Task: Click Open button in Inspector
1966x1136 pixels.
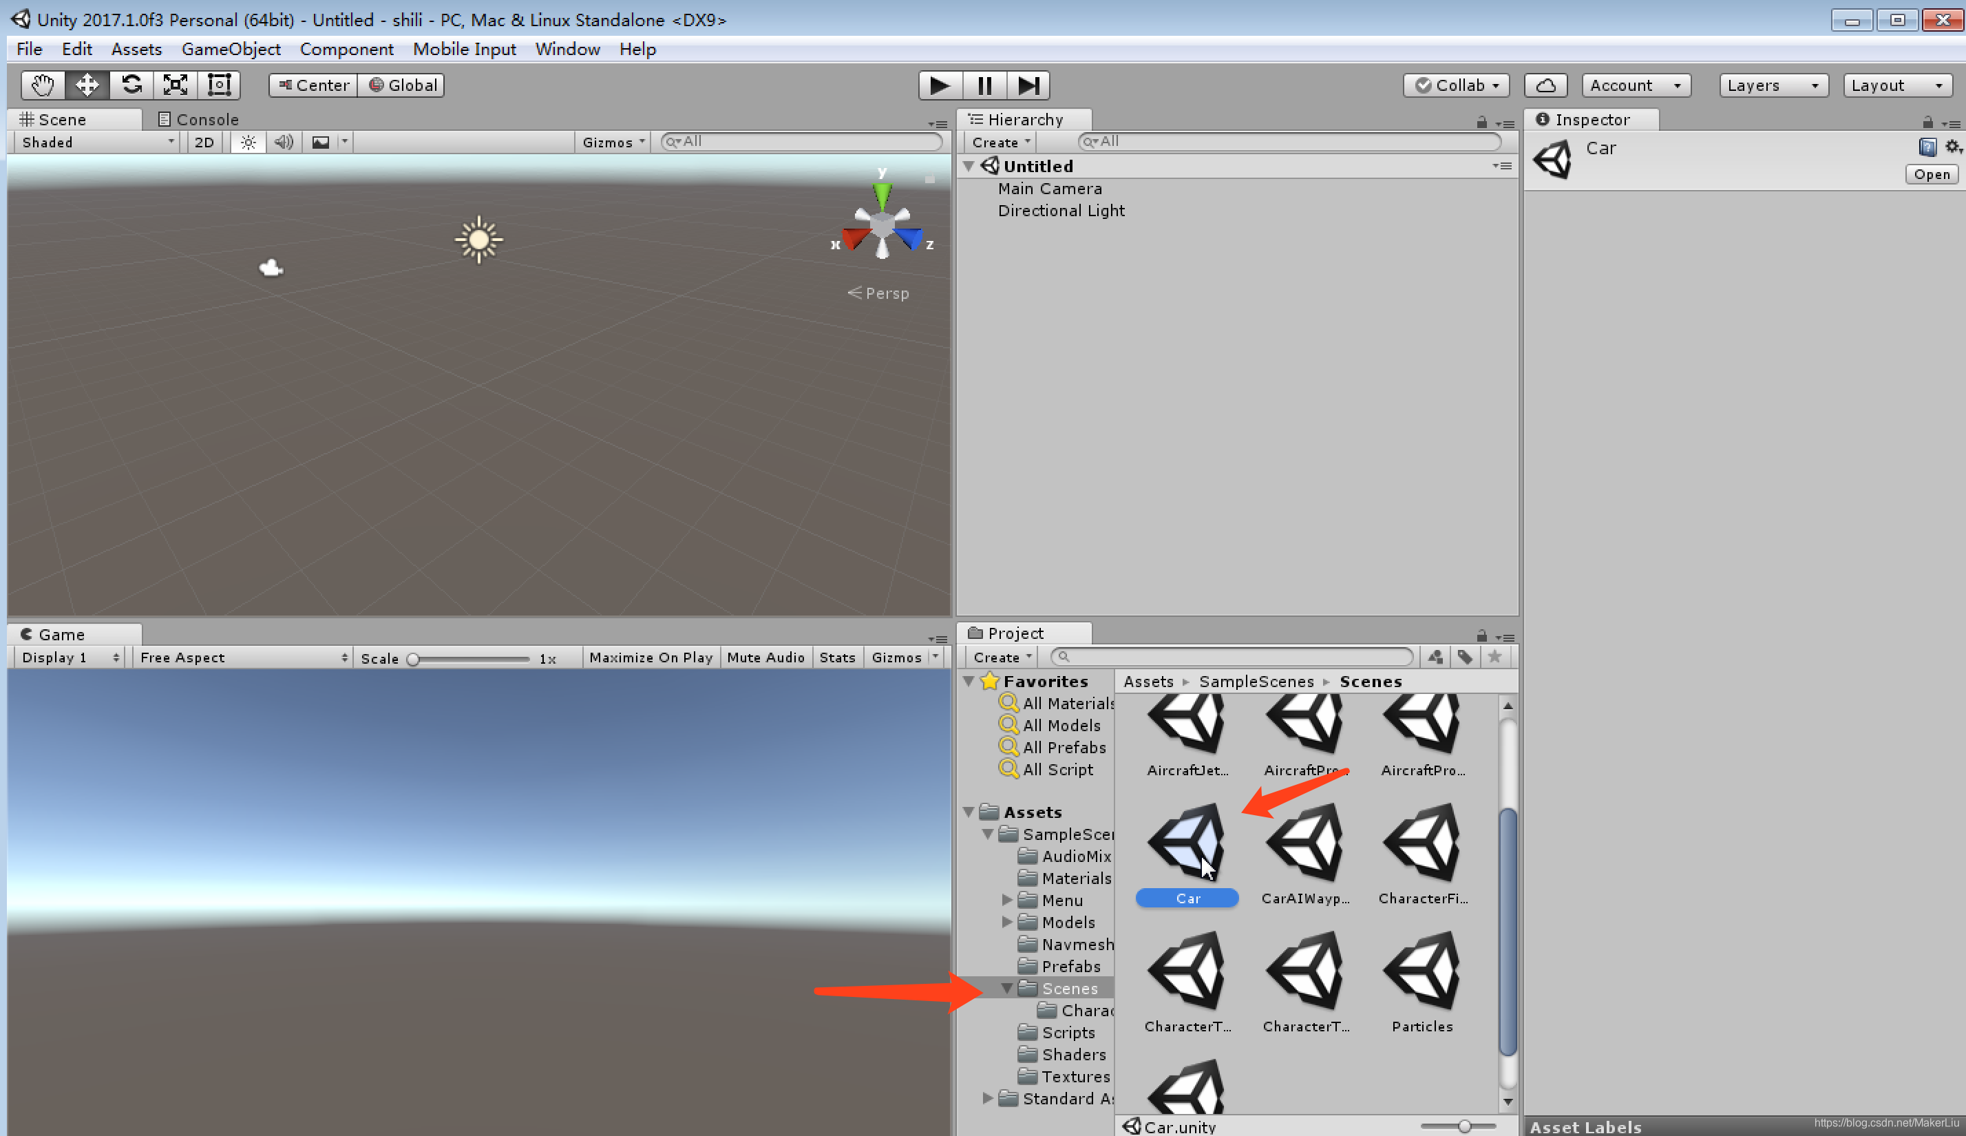Action: pyautogui.click(x=1931, y=174)
